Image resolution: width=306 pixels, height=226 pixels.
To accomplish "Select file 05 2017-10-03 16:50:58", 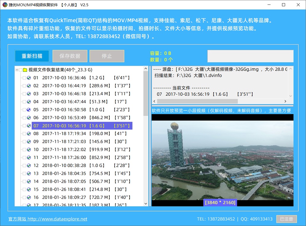I will [82, 110].
